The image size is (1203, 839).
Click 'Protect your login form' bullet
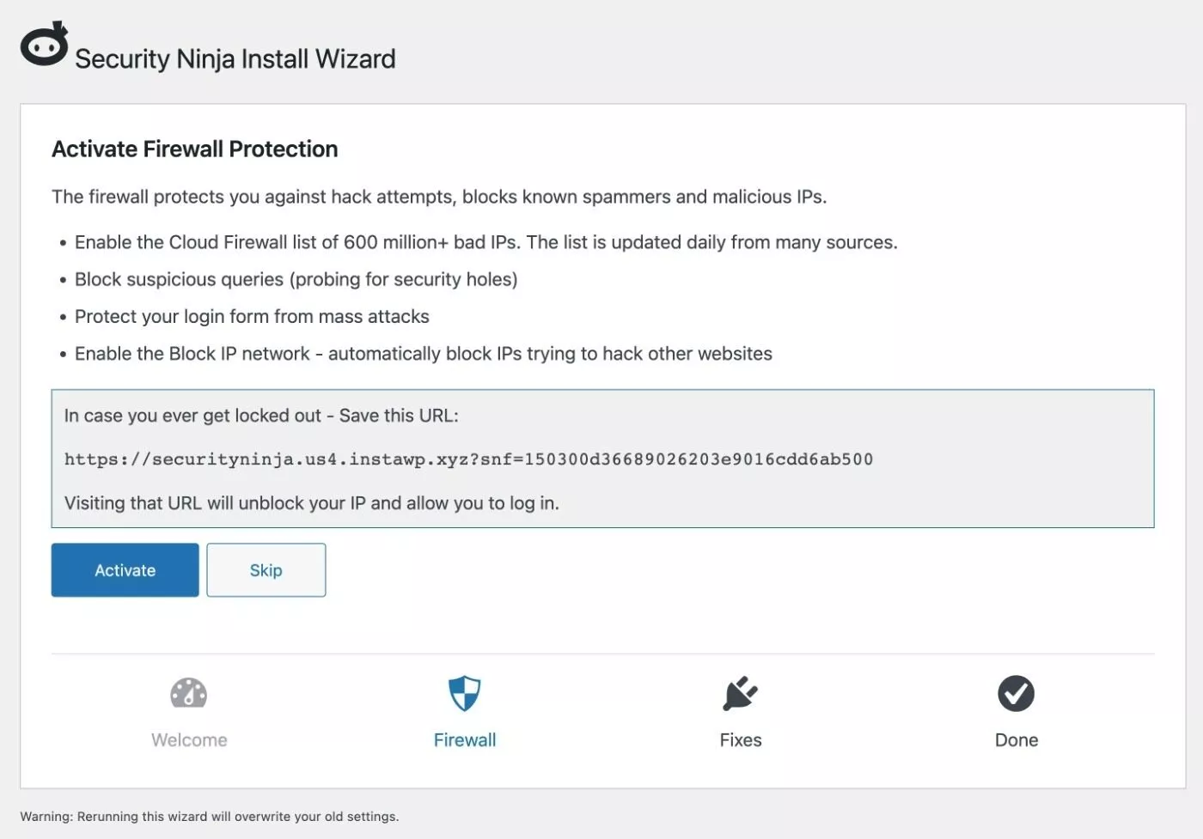[252, 317]
